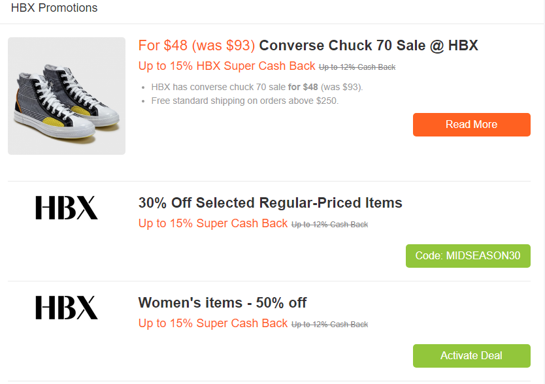Click the HBX Promotions section heading
The height and width of the screenshot is (384, 545).
pyautogui.click(x=54, y=8)
